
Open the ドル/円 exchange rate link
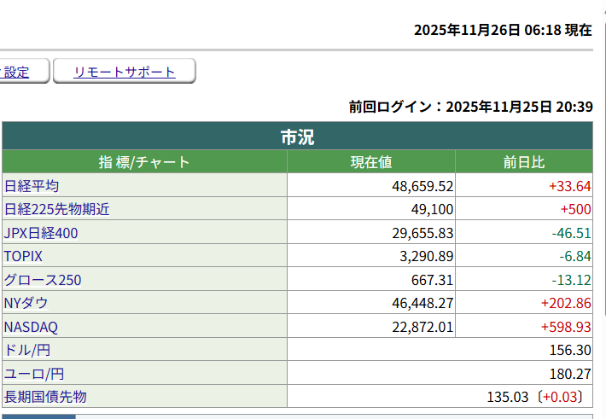tap(26, 350)
